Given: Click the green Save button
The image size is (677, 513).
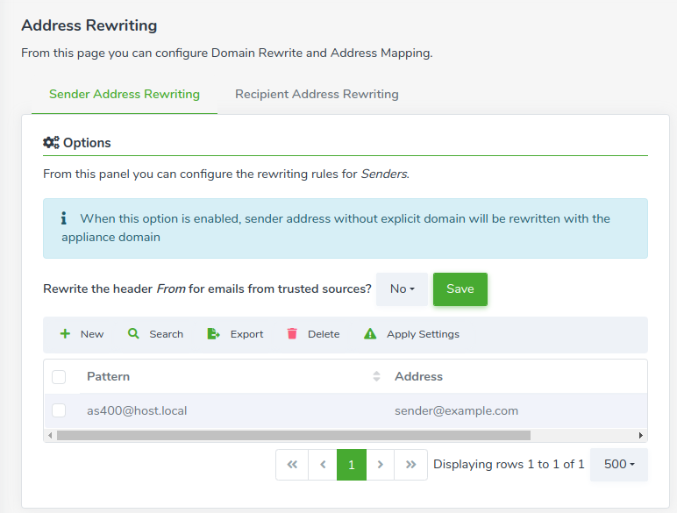Looking at the screenshot, I should click(x=460, y=289).
